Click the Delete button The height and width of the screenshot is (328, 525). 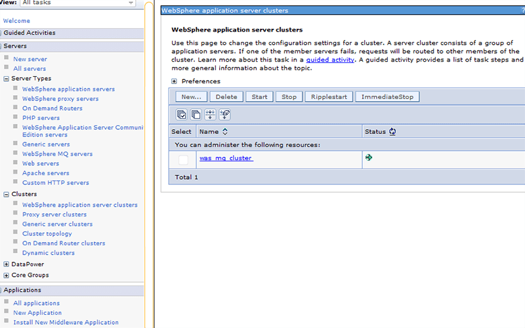(x=226, y=96)
